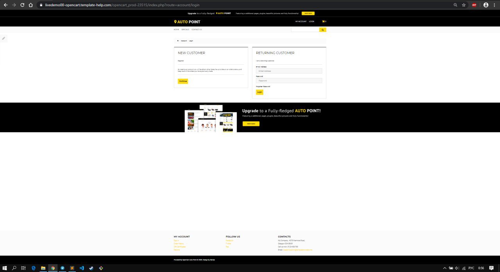Click the Chrome taskbar icon
Screen dimensions: 500x272
(x=53, y=268)
